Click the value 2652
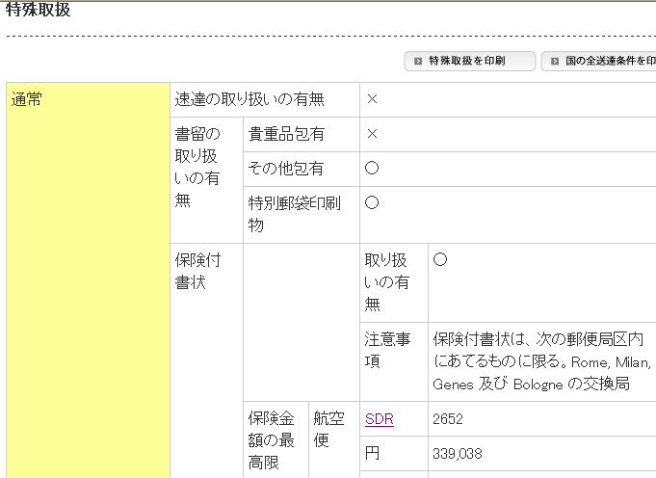The height and width of the screenshot is (478, 656). click(448, 419)
